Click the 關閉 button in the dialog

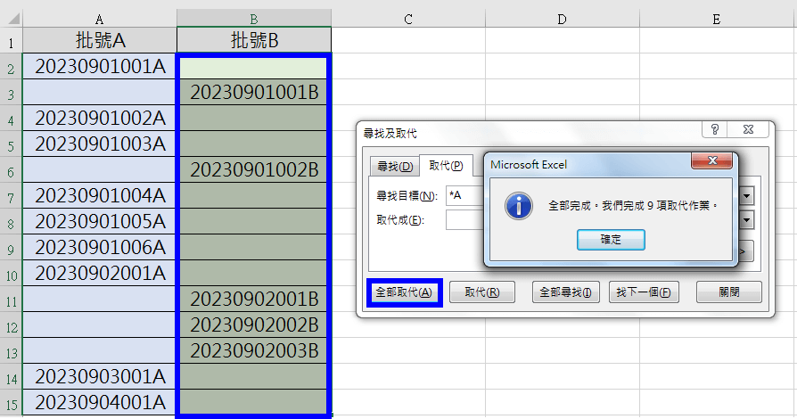coord(728,292)
